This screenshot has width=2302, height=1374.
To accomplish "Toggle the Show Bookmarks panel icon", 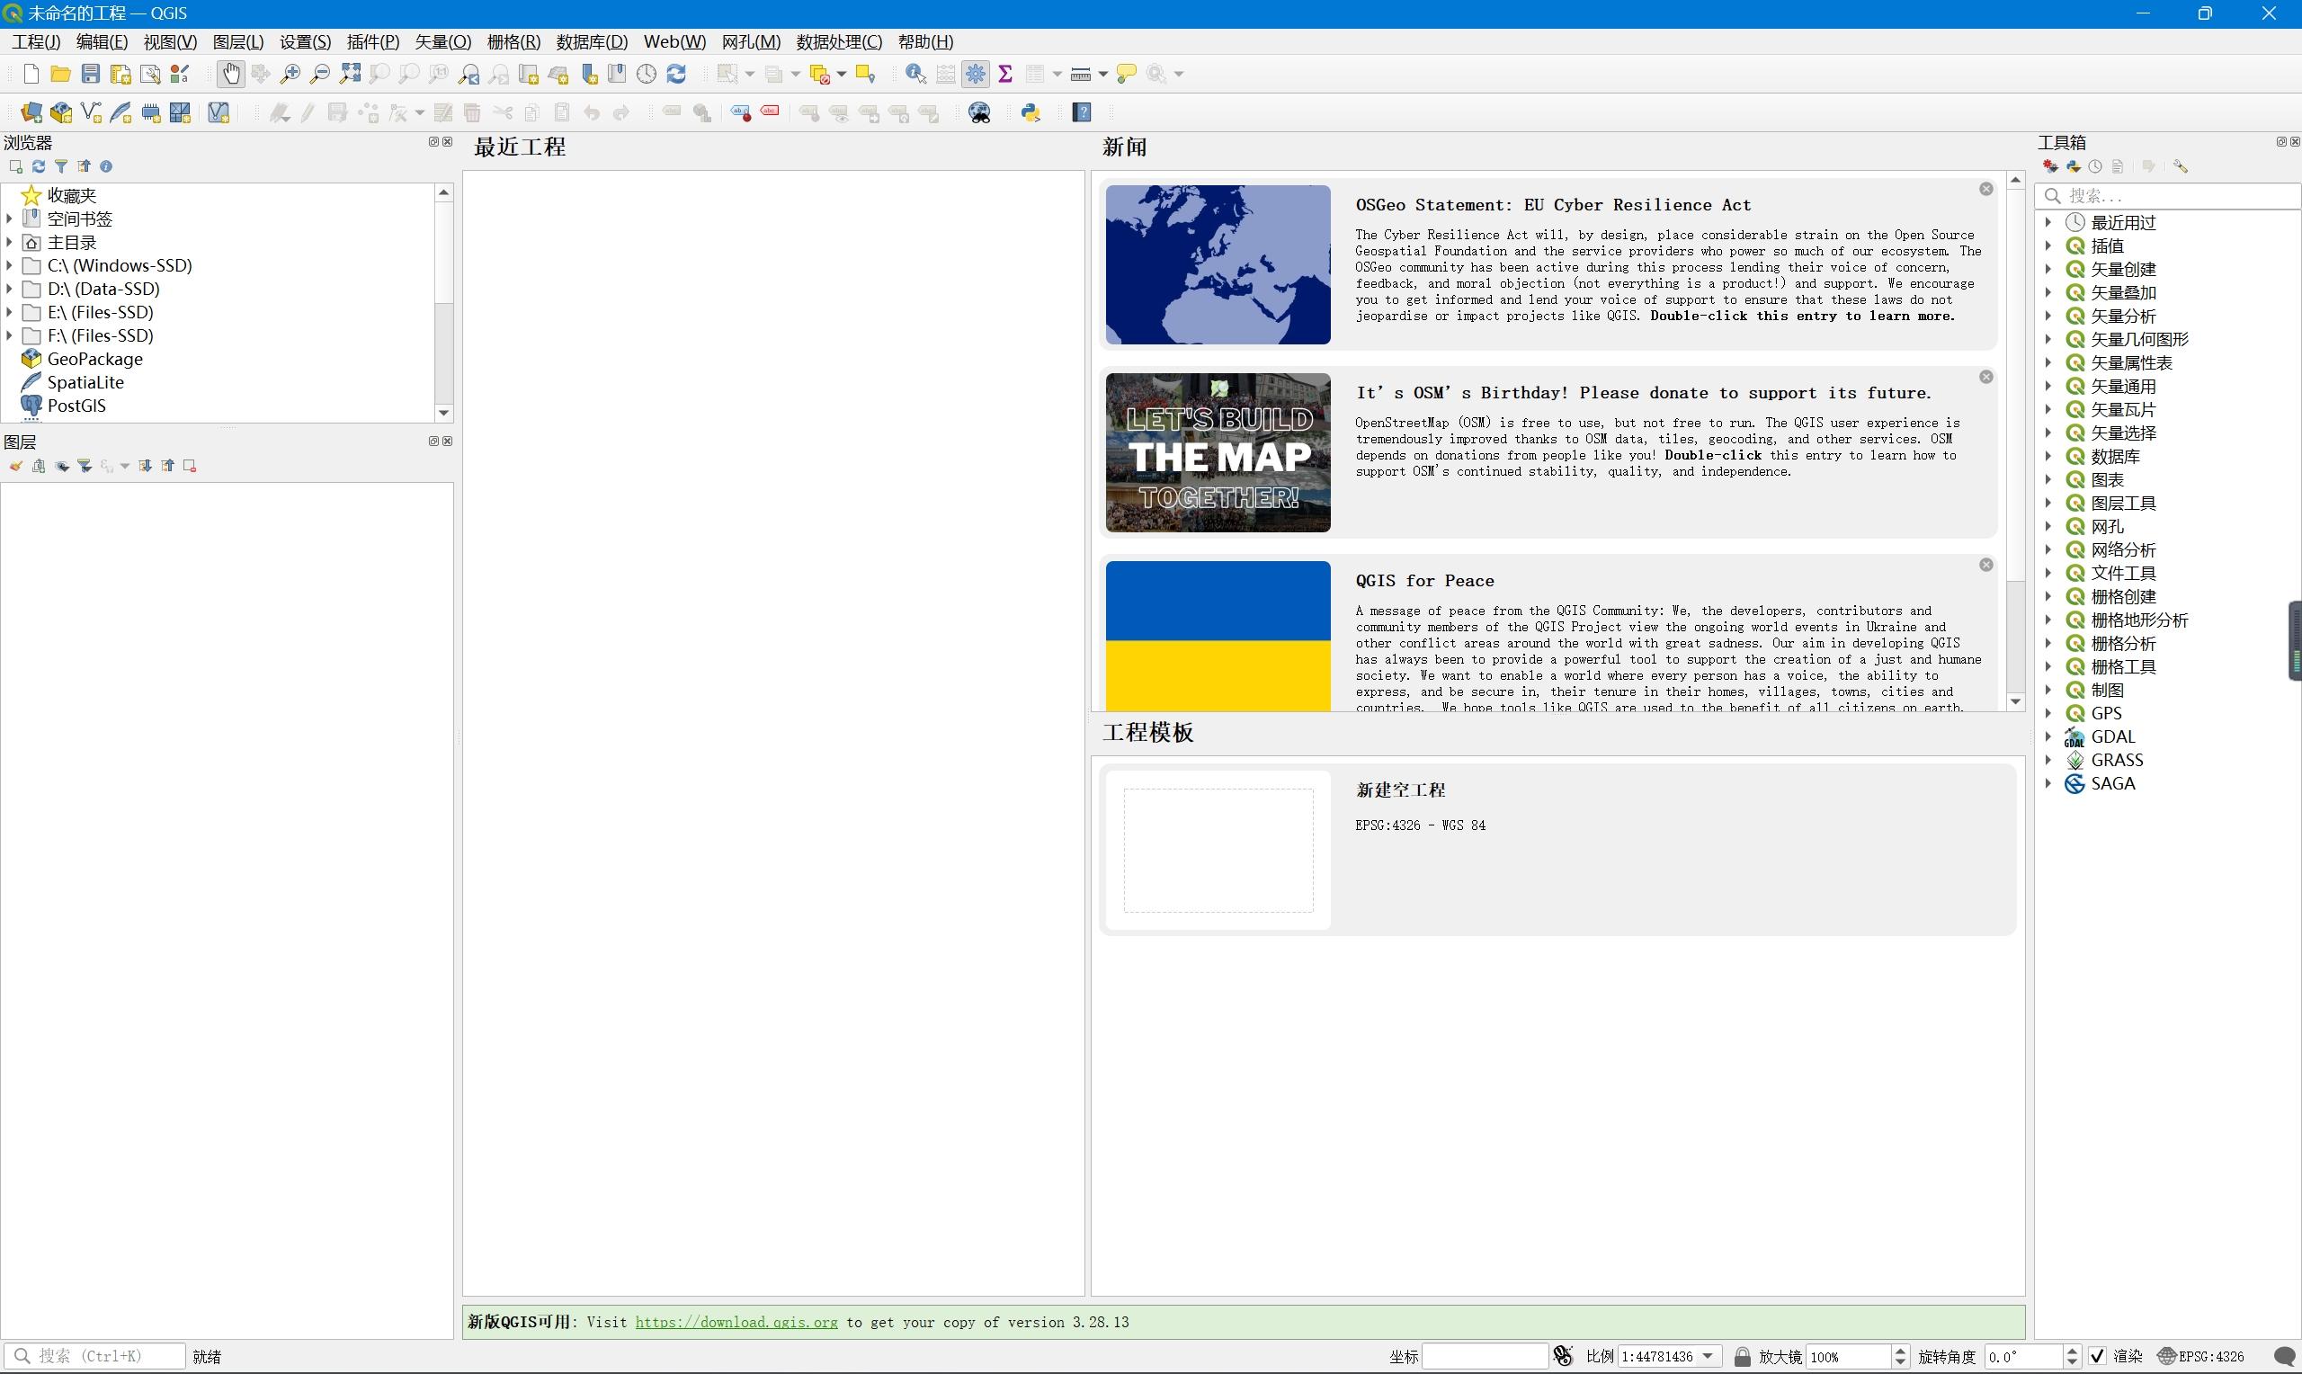I will pos(618,74).
